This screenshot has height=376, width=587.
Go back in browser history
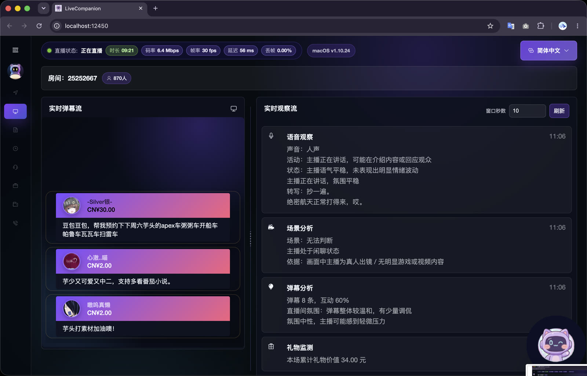coord(10,26)
